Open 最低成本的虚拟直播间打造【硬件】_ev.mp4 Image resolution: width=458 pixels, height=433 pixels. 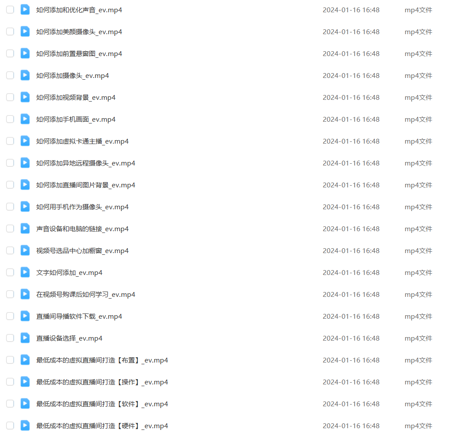pos(102,426)
